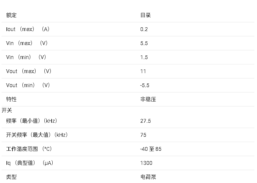Viewport: 257px width, 183px height.
Task: Click the Vout (max) value 11
Action: coord(143,71)
